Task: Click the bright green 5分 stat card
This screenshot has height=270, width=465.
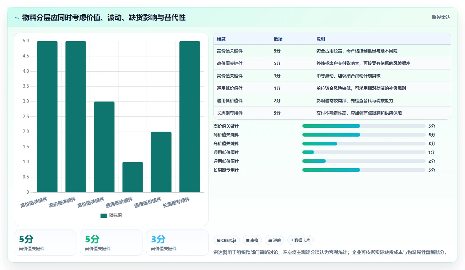Action: point(111,243)
